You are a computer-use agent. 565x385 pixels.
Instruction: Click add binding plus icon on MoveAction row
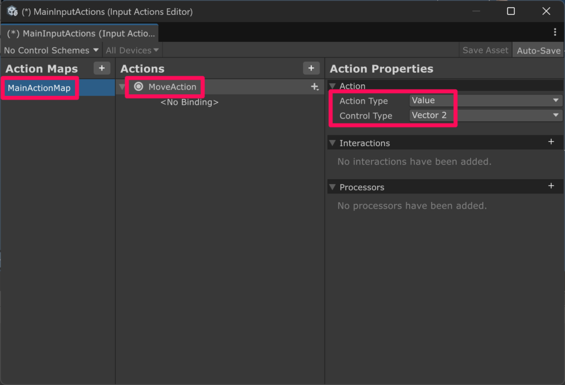click(315, 87)
